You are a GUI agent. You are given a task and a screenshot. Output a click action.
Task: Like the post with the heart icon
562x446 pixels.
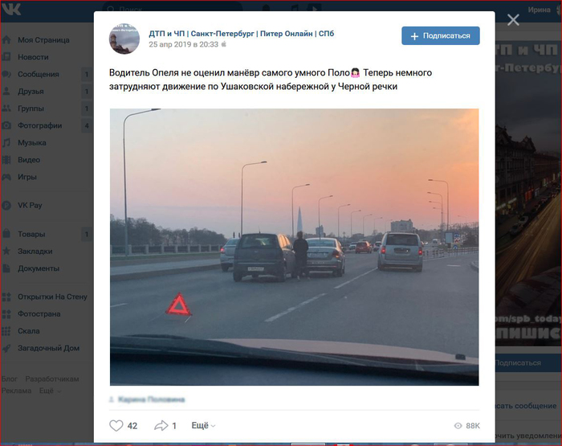tap(116, 426)
